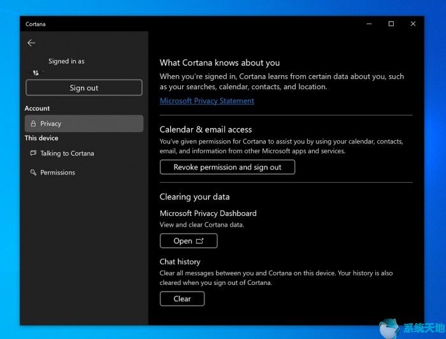
Task: Open the Microsoft Privacy Dashboard
Action: (x=189, y=241)
